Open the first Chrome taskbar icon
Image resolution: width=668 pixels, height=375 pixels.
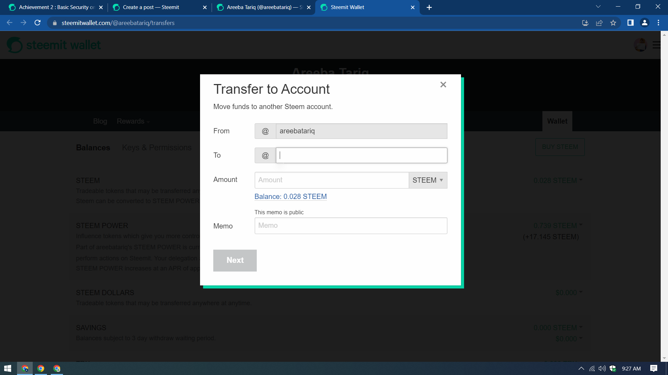pyautogui.click(x=25, y=368)
